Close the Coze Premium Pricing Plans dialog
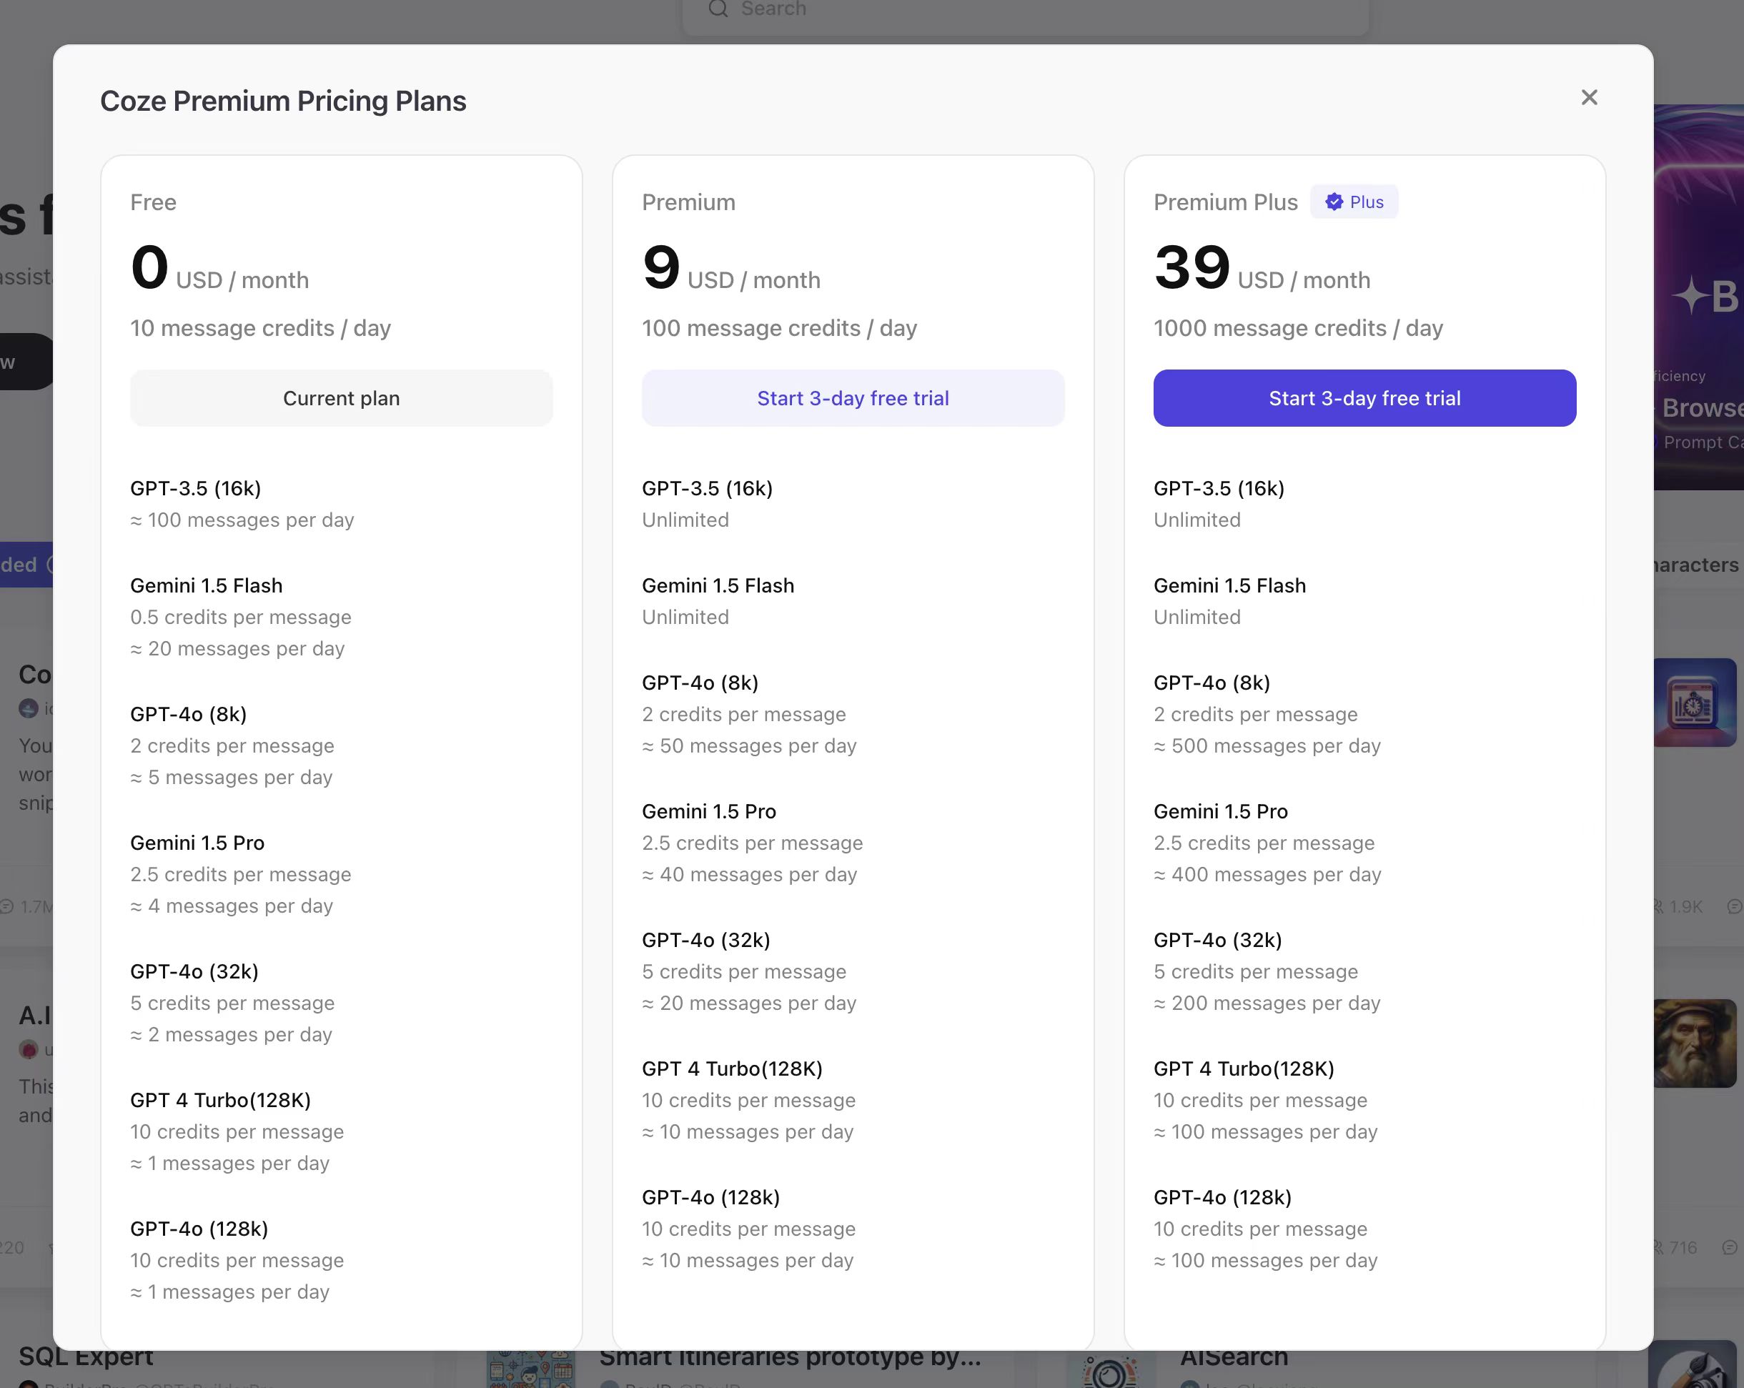This screenshot has width=1744, height=1388. (x=1589, y=97)
